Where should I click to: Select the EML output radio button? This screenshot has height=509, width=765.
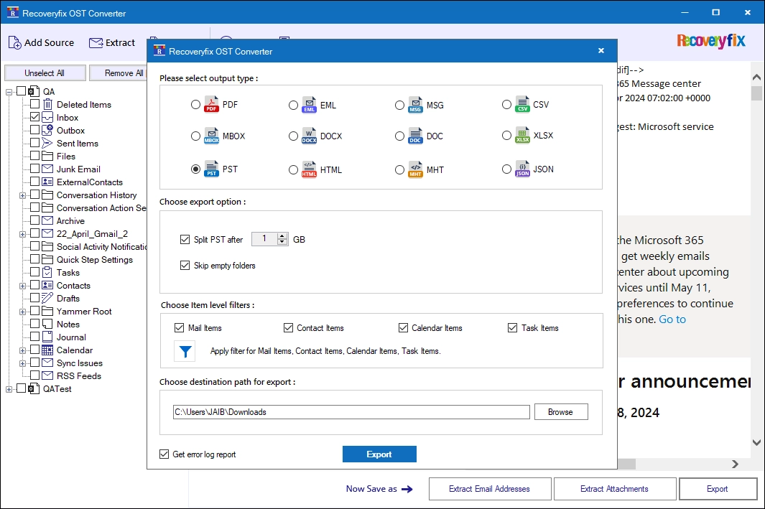click(x=293, y=106)
